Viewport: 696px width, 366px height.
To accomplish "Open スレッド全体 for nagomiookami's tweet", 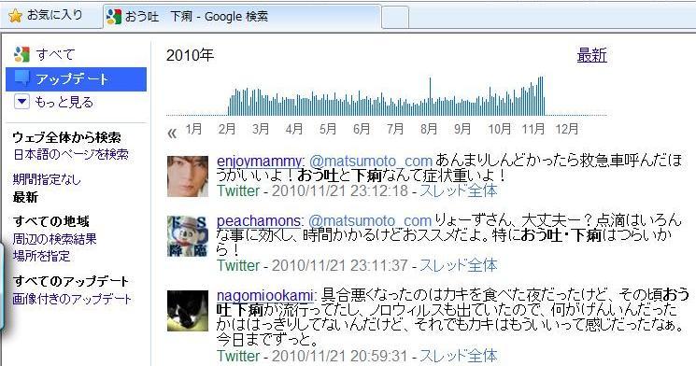I will pyautogui.click(x=459, y=356).
